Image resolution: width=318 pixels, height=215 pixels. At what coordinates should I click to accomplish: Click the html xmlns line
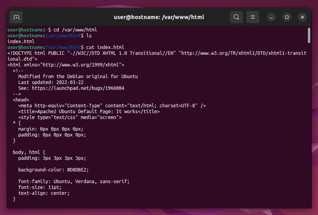click(x=66, y=65)
